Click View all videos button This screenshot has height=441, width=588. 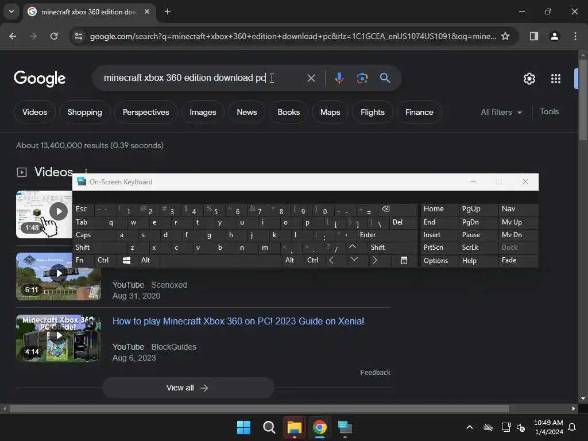click(188, 388)
